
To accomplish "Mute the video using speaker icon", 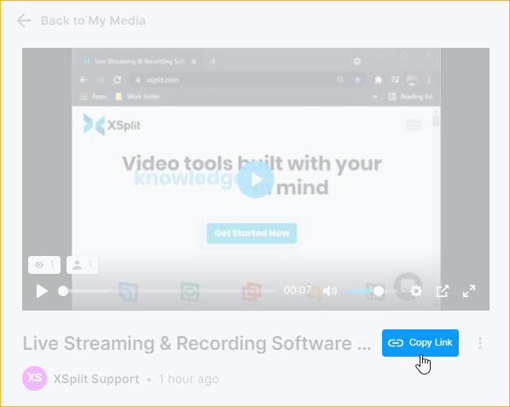I will tap(330, 291).
